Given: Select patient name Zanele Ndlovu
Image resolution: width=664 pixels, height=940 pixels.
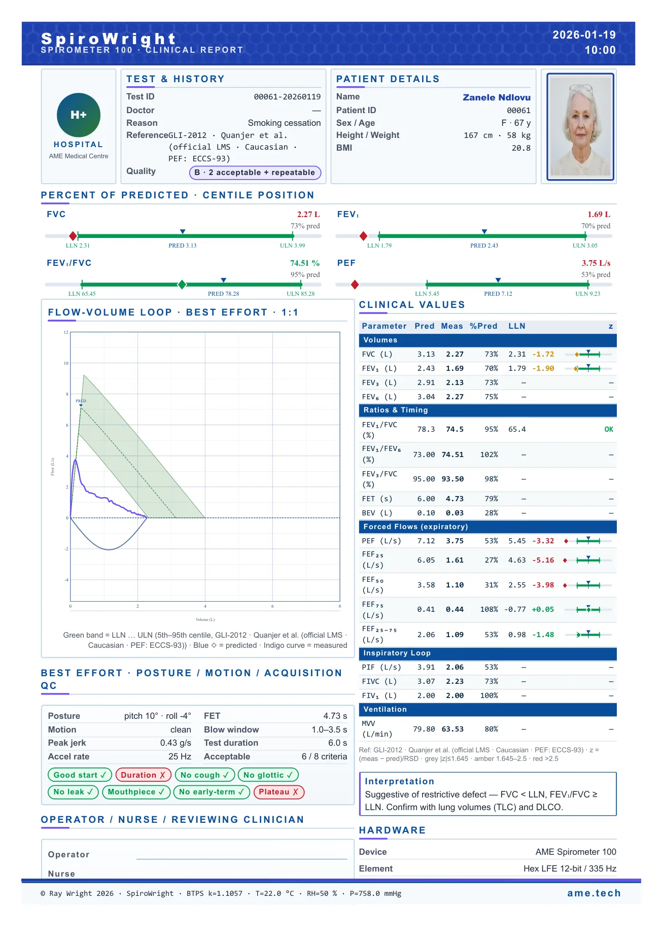Looking at the screenshot, I should 497,97.
